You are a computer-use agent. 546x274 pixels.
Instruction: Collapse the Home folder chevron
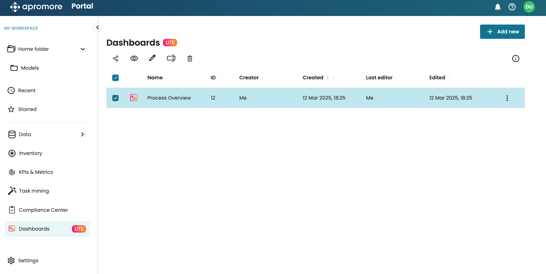[83, 49]
